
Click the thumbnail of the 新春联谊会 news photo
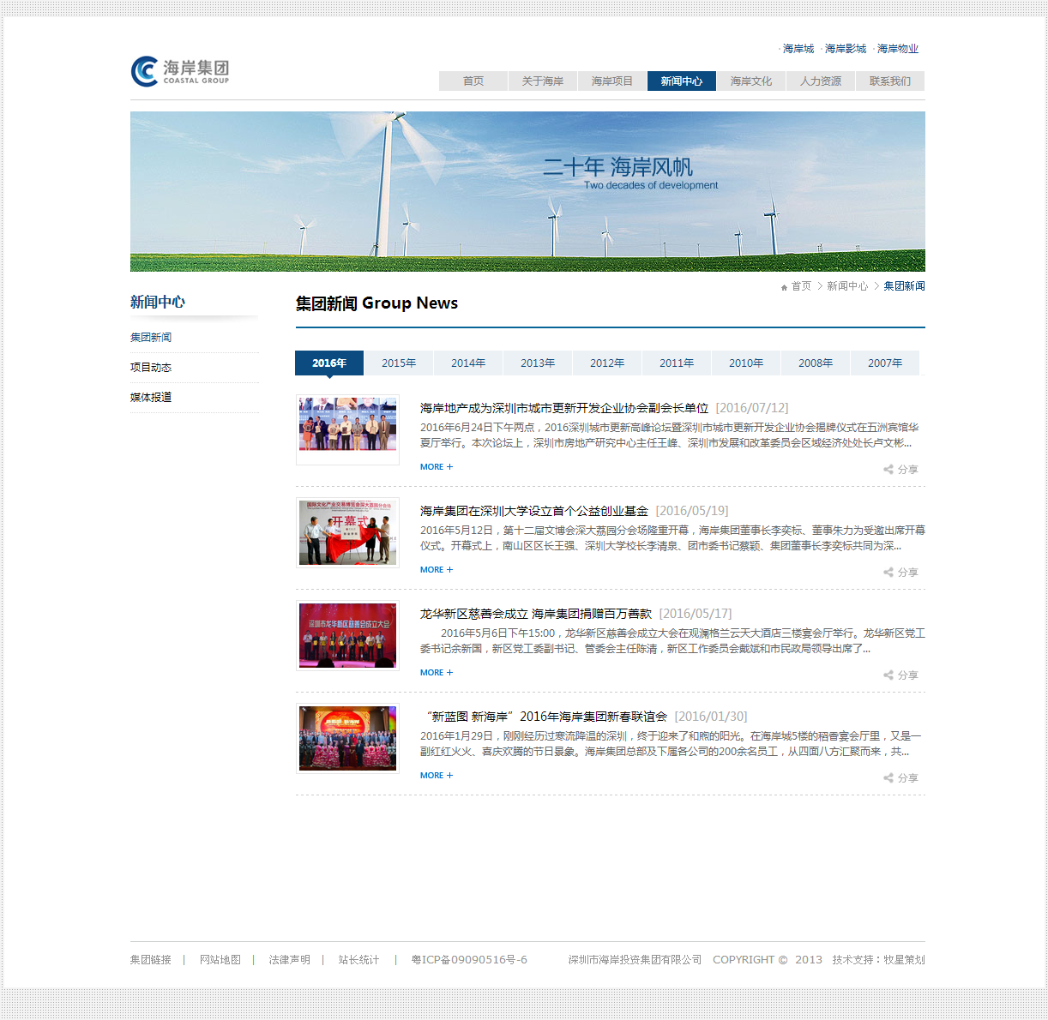(346, 738)
